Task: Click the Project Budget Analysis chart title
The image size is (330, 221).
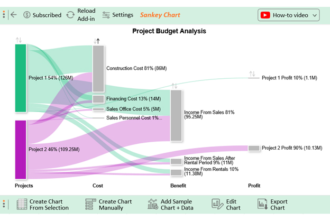Action: pos(169,31)
